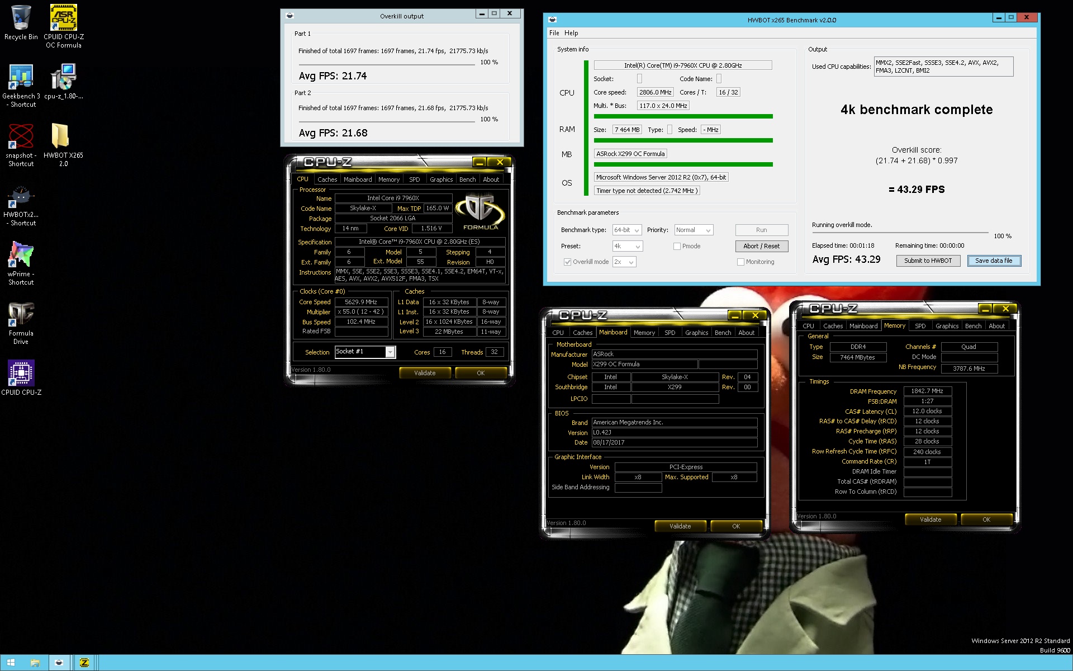Click Overkill output window title icon
Screen dimensions: 1073x671
289,16
